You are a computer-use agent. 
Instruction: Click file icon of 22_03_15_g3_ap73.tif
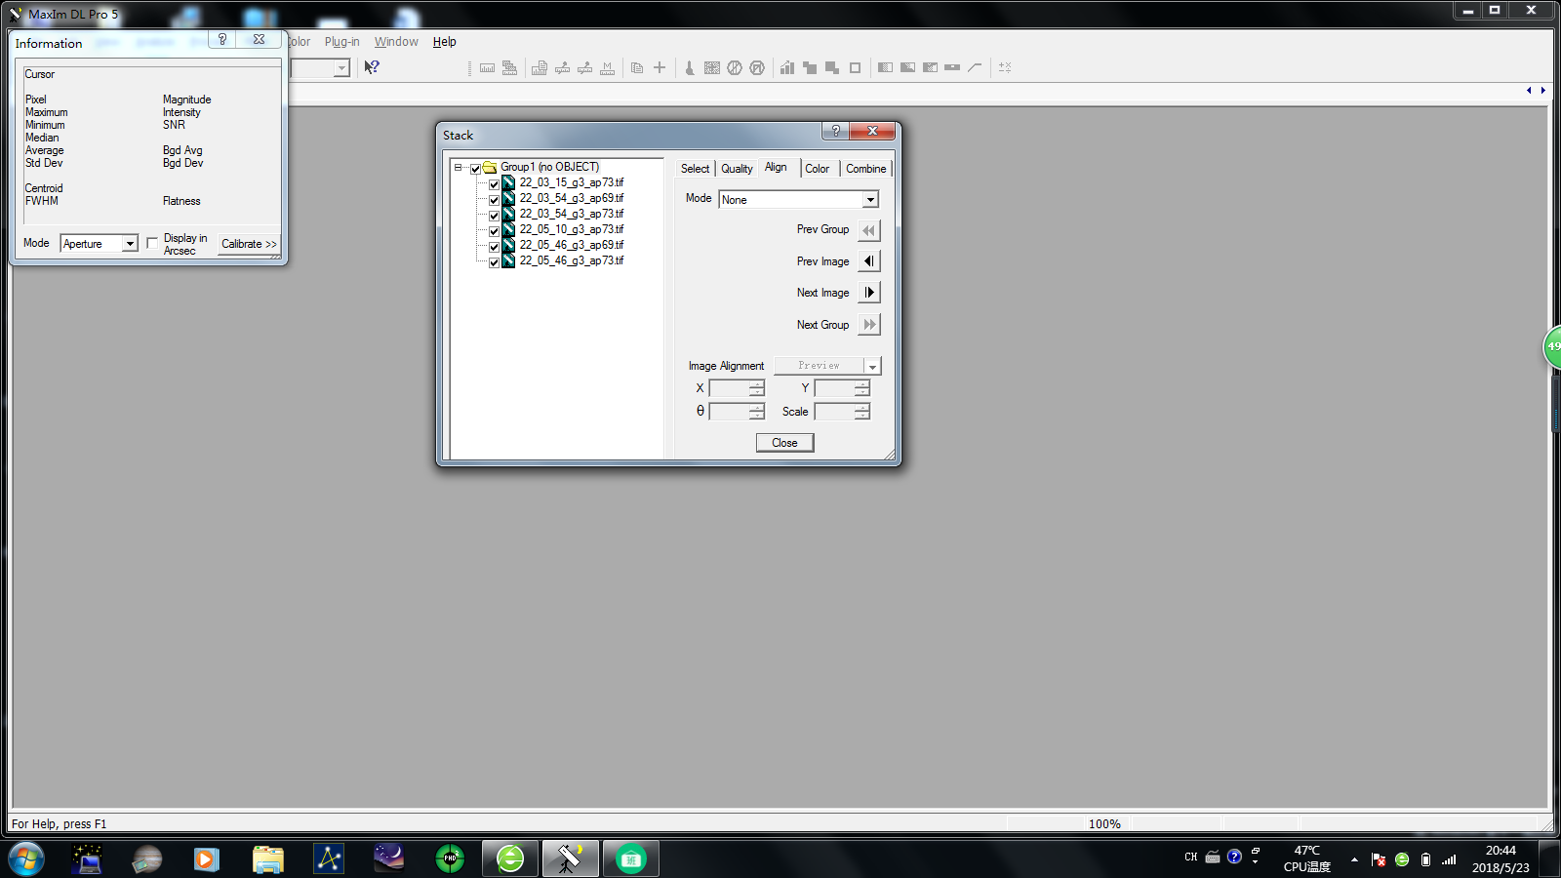508,182
